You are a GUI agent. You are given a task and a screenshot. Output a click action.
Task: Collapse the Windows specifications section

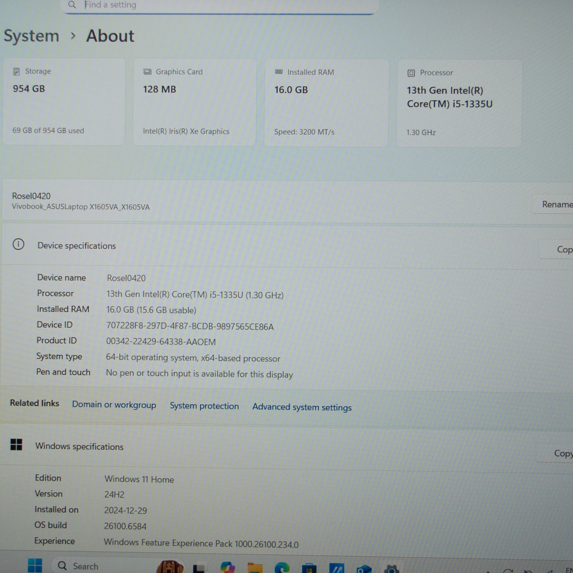click(278, 447)
